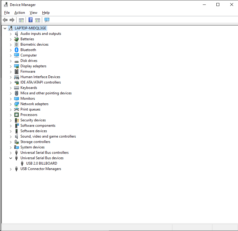Click the Batteries category icon
The image size is (238, 231).
tap(17, 39)
